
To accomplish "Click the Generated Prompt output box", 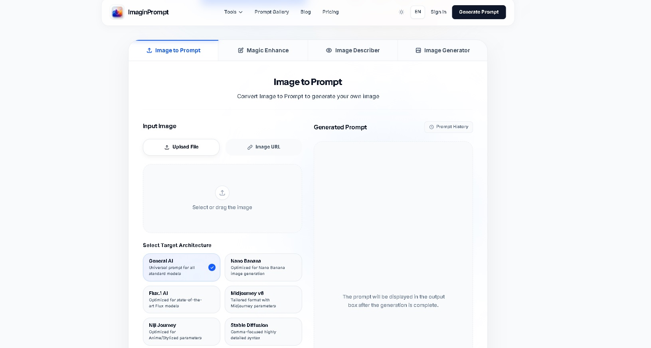I will tap(393, 245).
